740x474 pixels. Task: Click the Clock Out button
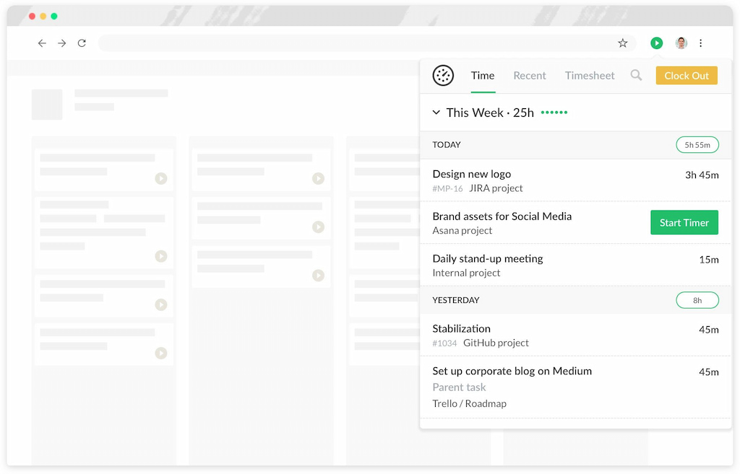686,75
